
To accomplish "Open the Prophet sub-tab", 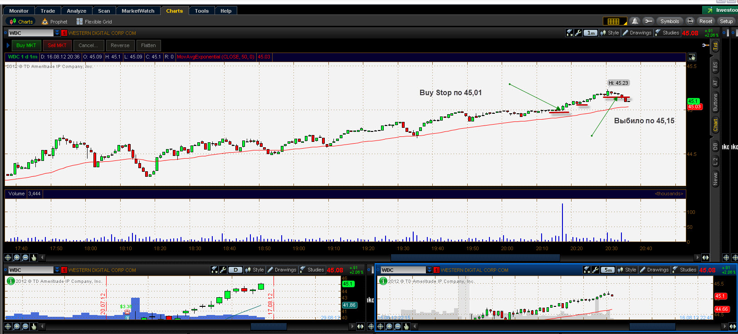I will pyautogui.click(x=54, y=21).
